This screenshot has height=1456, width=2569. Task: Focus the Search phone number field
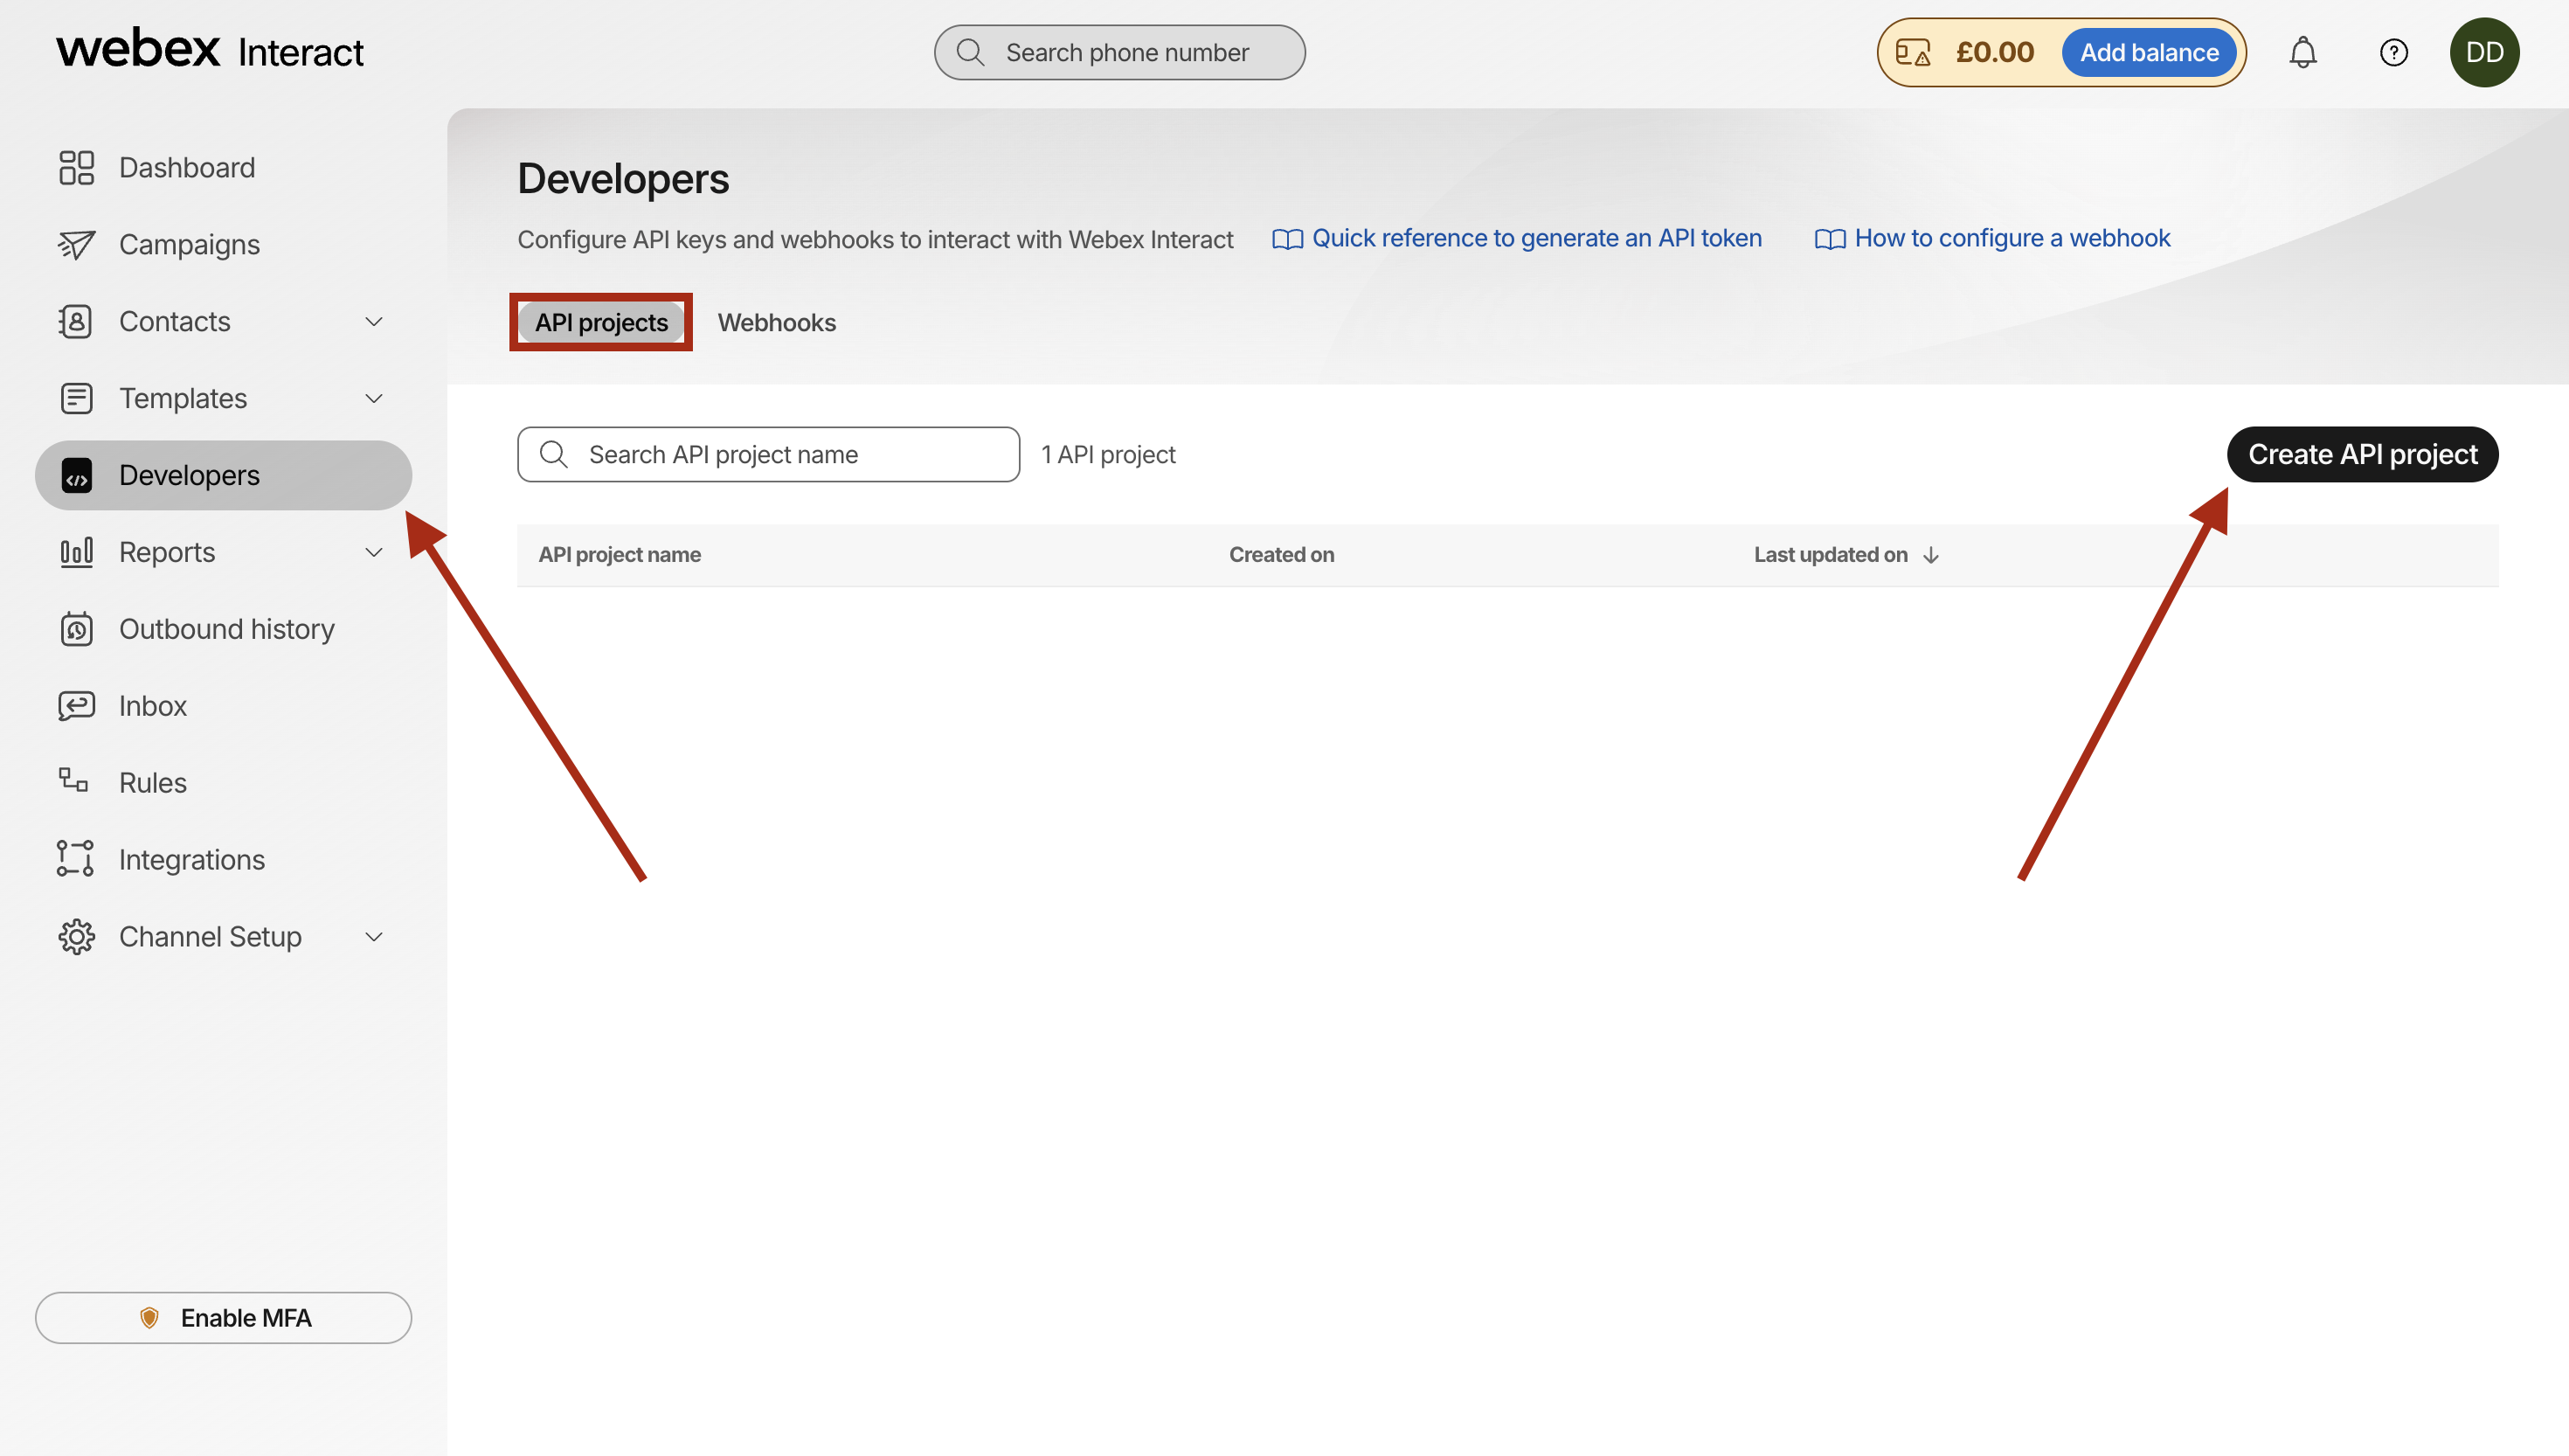click(1119, 52)
